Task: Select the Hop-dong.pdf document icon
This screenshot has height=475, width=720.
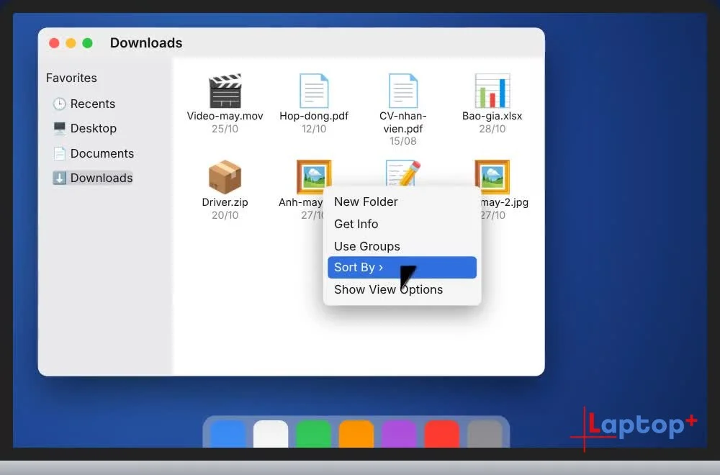Action: point(314,91)
